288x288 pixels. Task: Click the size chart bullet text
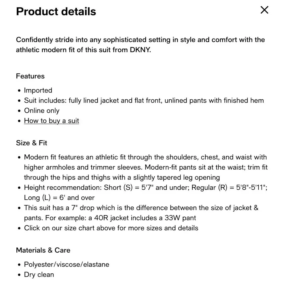111,228
